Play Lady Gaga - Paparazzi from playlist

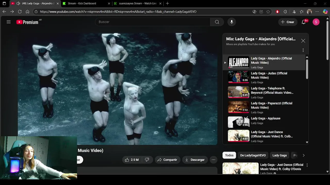pyautogui.click(x=264, y=107)
